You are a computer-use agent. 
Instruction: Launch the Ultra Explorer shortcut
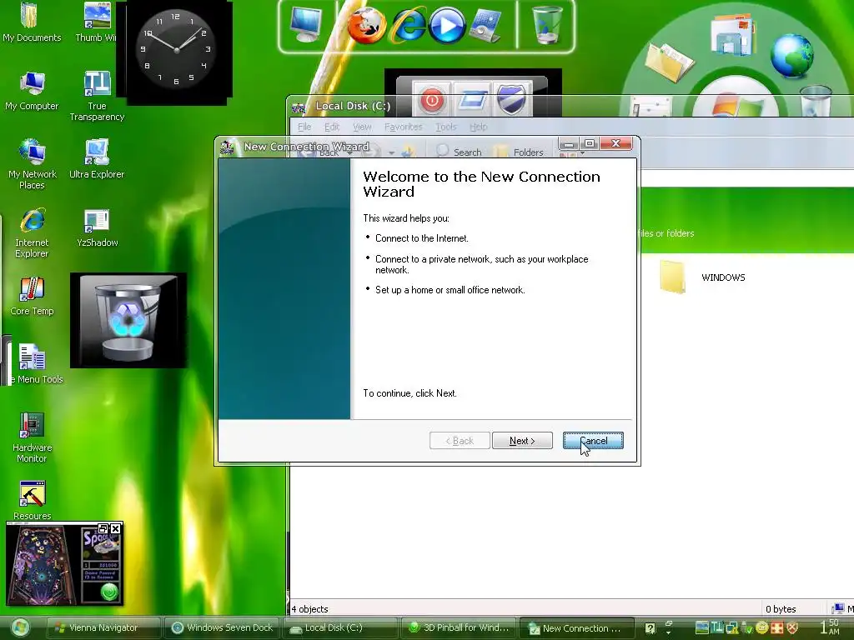97,159
